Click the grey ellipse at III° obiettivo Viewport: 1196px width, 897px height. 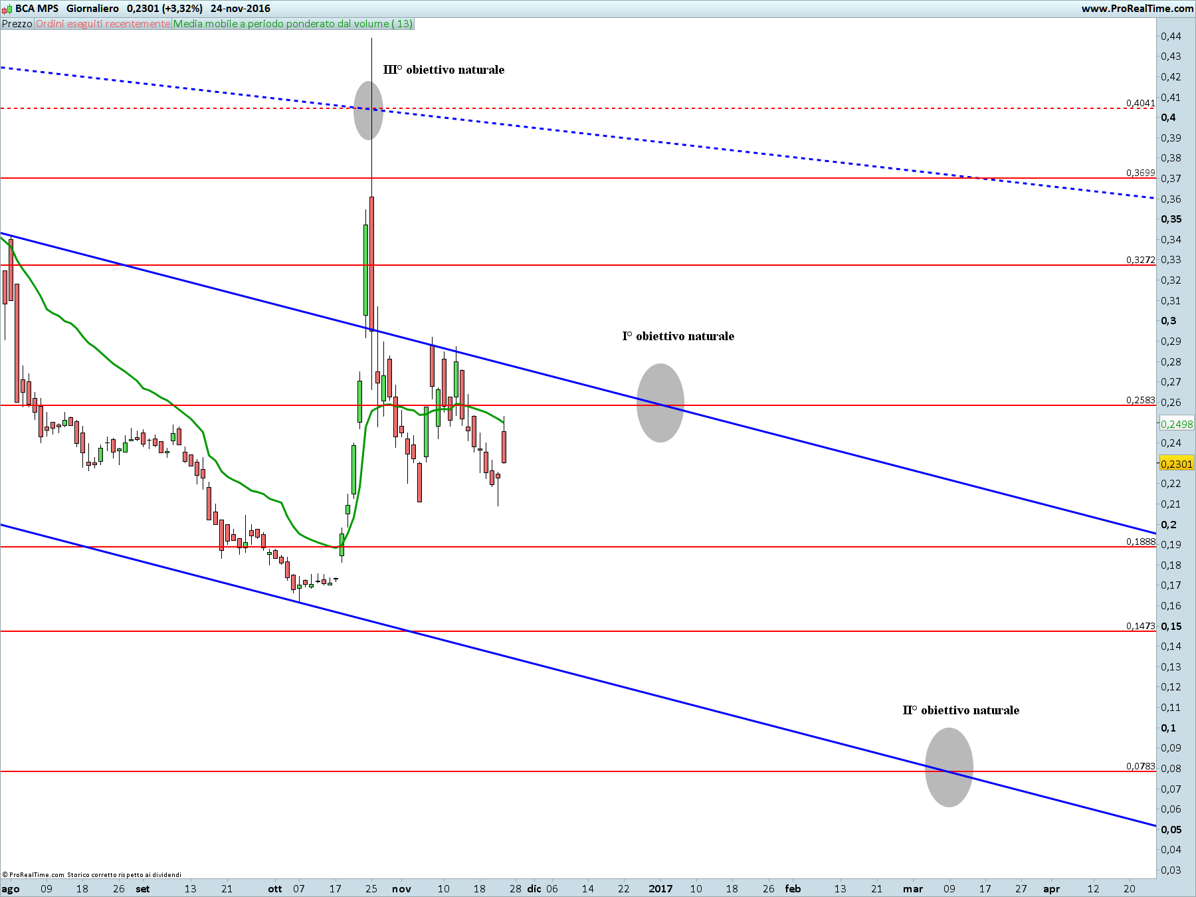tap(368, 110)
